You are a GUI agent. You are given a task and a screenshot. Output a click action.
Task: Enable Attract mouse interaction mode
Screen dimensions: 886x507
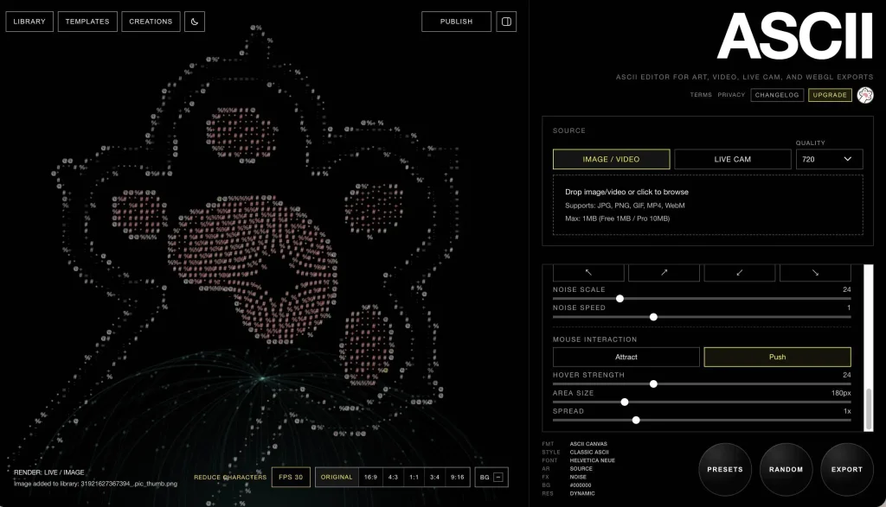626,357
